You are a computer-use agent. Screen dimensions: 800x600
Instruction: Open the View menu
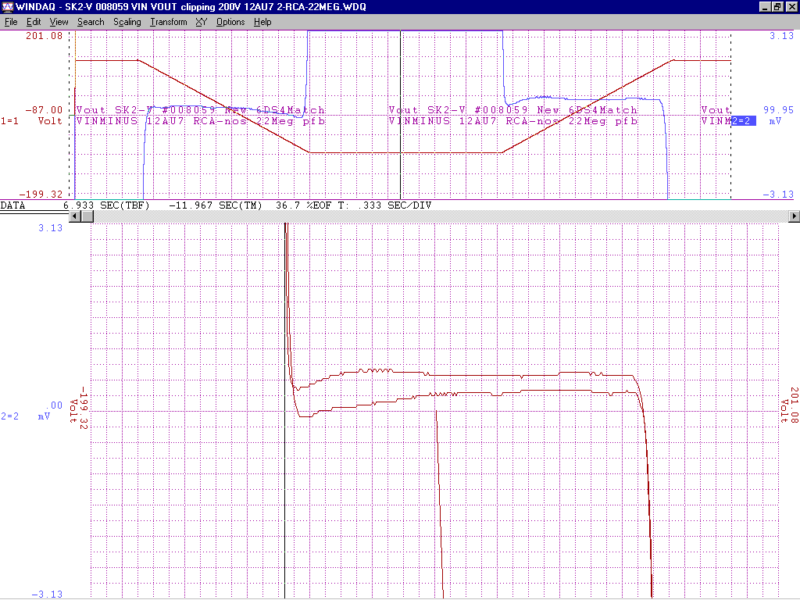pos(59,22)
